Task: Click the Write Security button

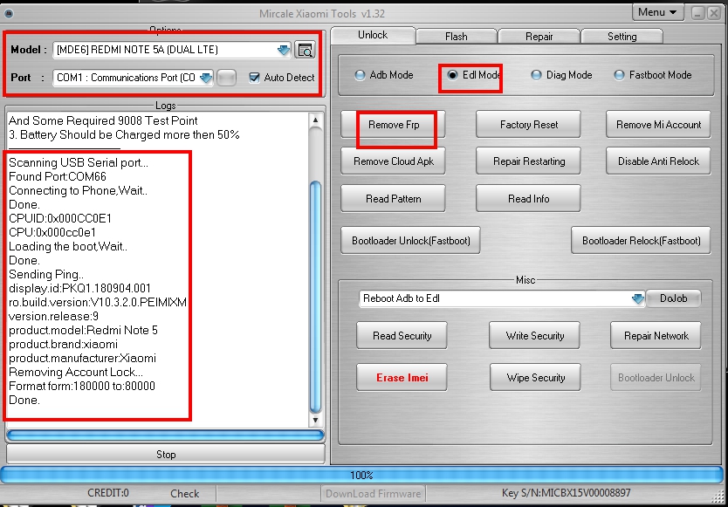Action: coord(535,336)
